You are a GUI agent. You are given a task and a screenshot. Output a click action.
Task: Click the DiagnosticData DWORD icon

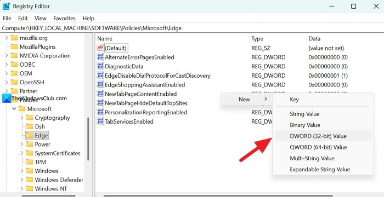click(x=100, y=66)
